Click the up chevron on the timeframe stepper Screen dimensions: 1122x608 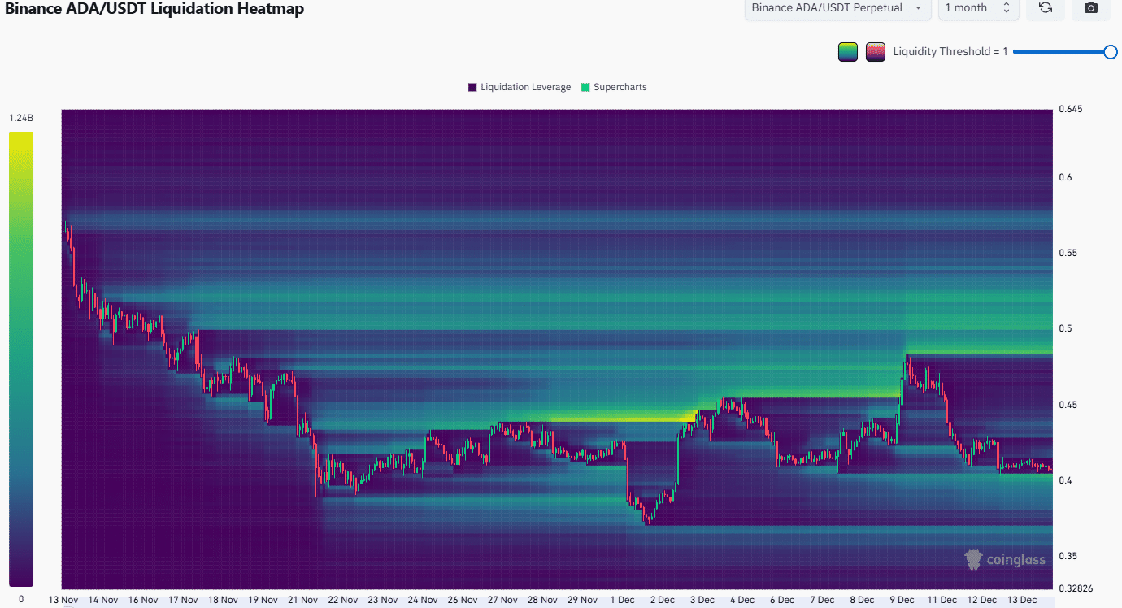click(1006, 6)
